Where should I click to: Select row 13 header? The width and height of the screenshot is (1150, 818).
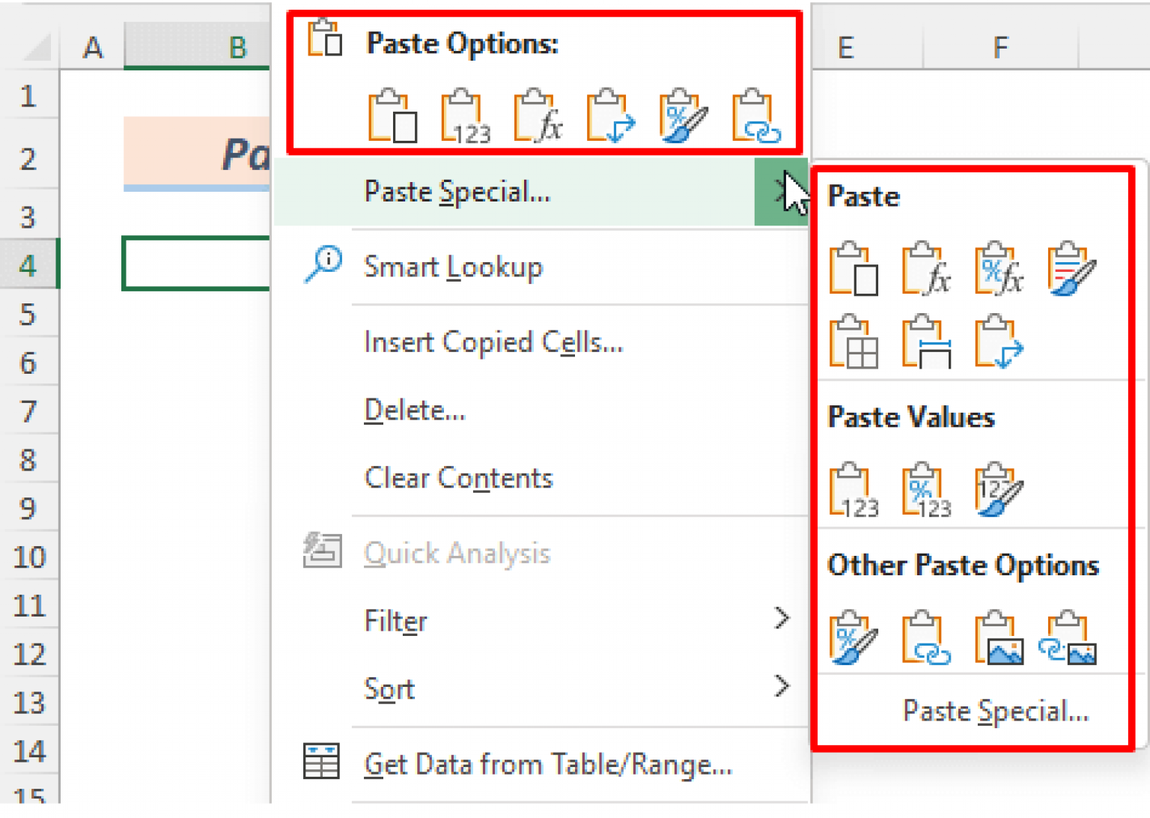(x=28, y=703)
